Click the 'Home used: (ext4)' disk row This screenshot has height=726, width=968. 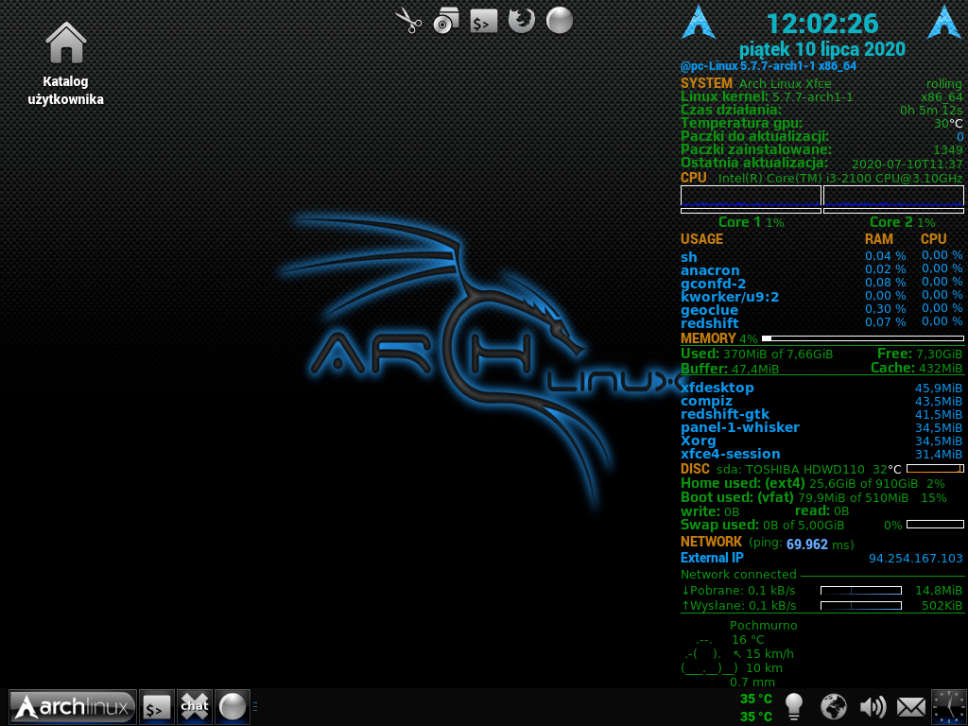813,483
